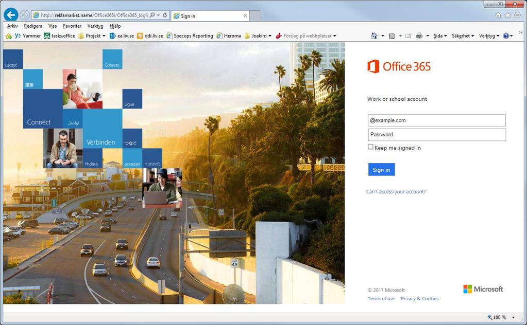Open the ddi.liv.se favorite
Screen dimensions: 527x325
pos(150,36)
